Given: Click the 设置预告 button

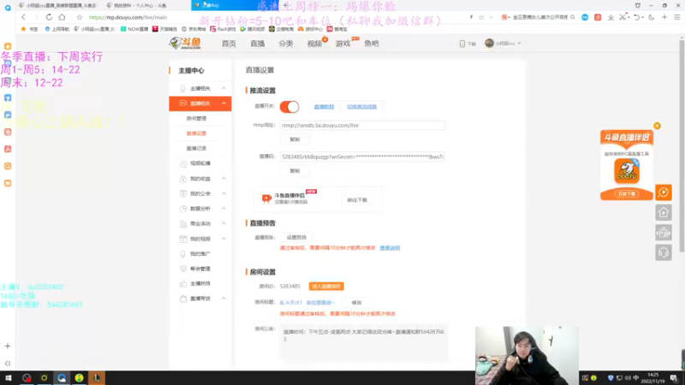Looking at the screenshot, I should 296,238.
